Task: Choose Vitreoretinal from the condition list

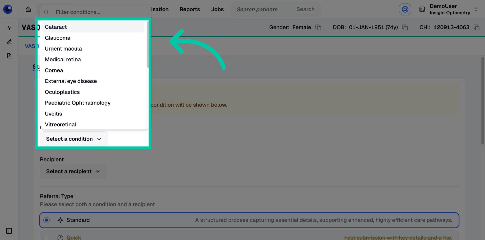Action: tap(93, 125)
